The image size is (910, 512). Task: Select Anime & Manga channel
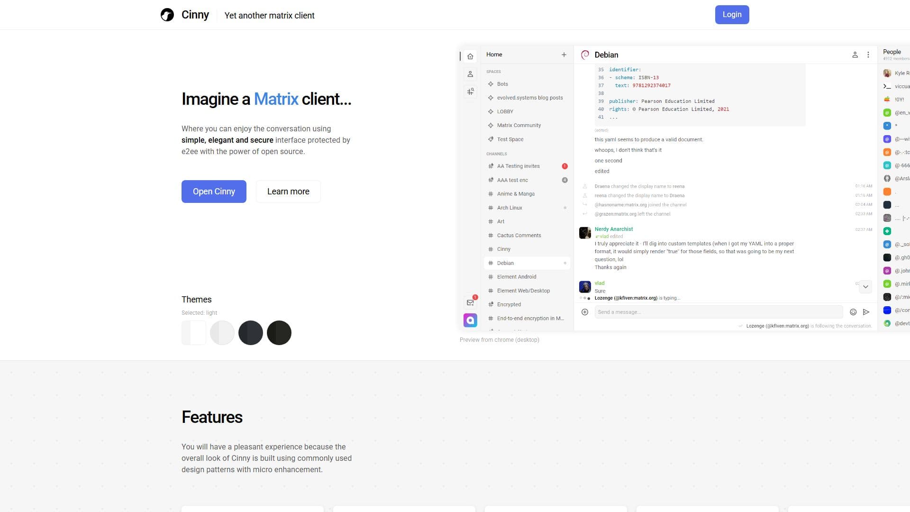(527, 194)
